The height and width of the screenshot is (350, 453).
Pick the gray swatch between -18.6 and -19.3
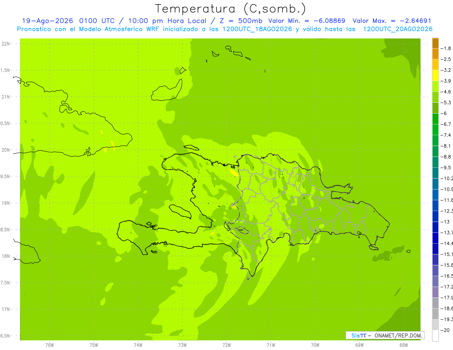pos(435,314)
